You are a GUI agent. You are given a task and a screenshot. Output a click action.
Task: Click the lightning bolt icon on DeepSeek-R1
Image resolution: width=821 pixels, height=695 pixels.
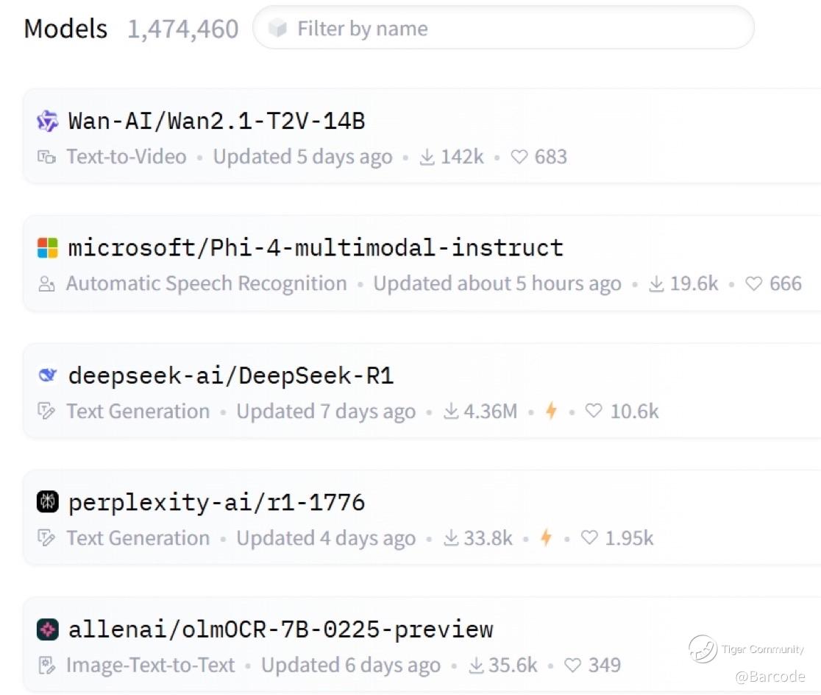tap(551, 410)
